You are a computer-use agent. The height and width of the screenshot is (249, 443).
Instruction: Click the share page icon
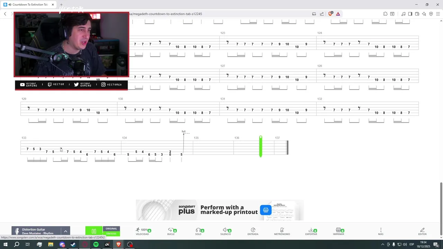(322, 14)
